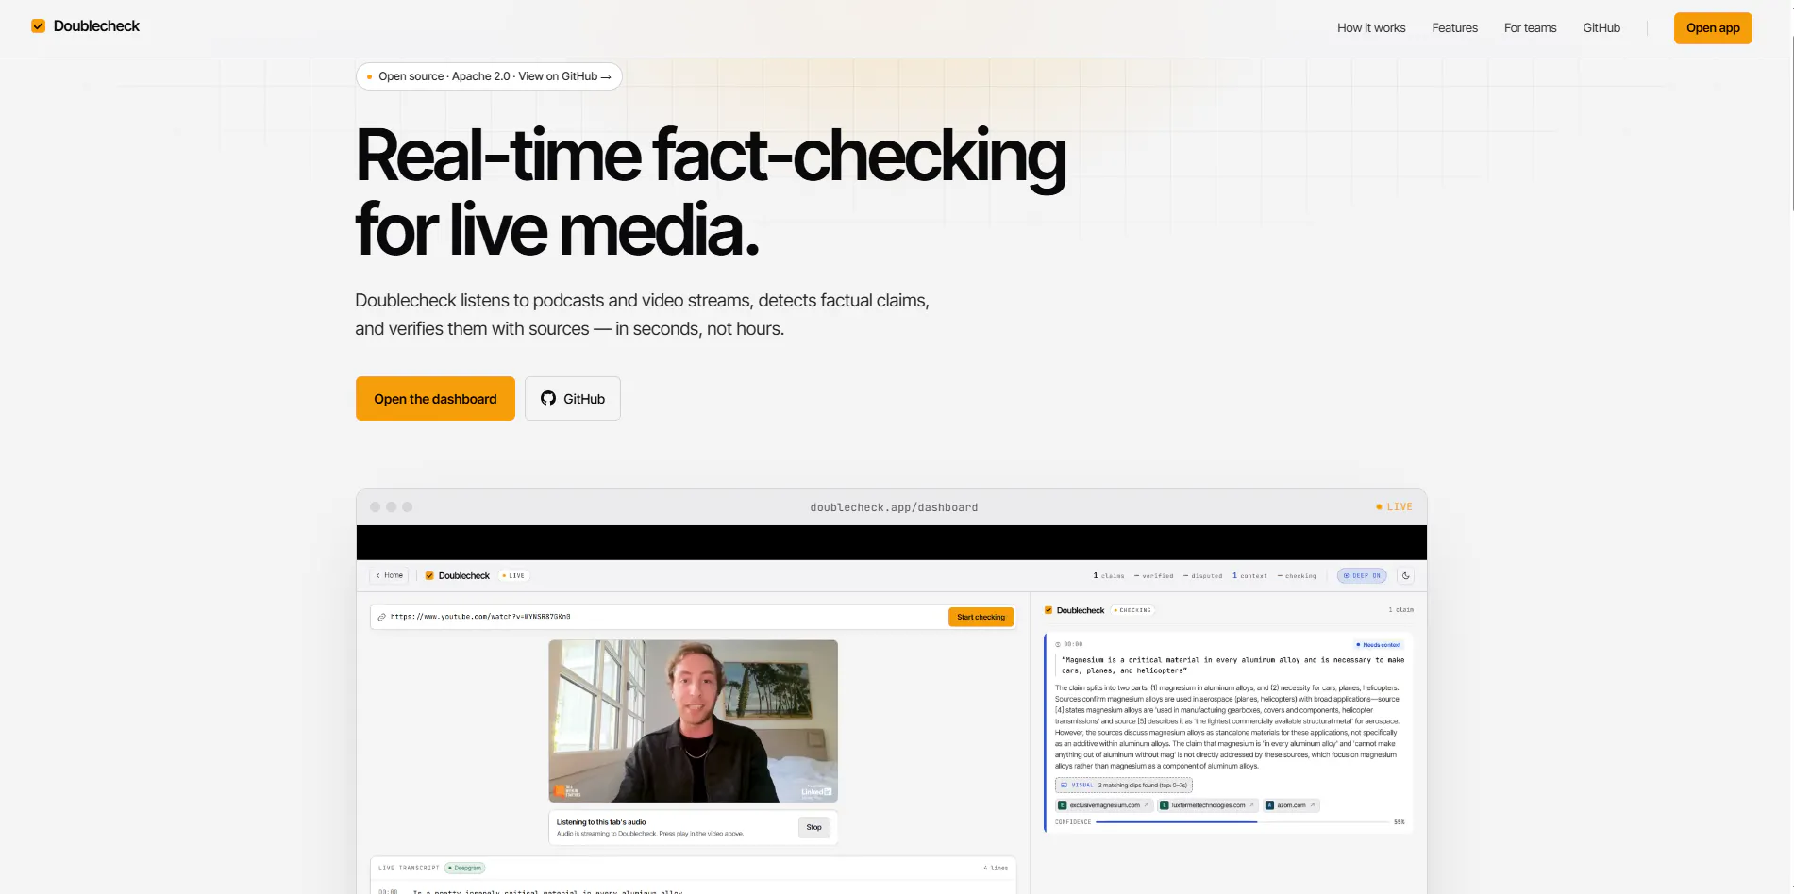Screen dimensions: 1794x894
Task: Click the Deepgram badge in Live Transcript
Action: [464, 868]
